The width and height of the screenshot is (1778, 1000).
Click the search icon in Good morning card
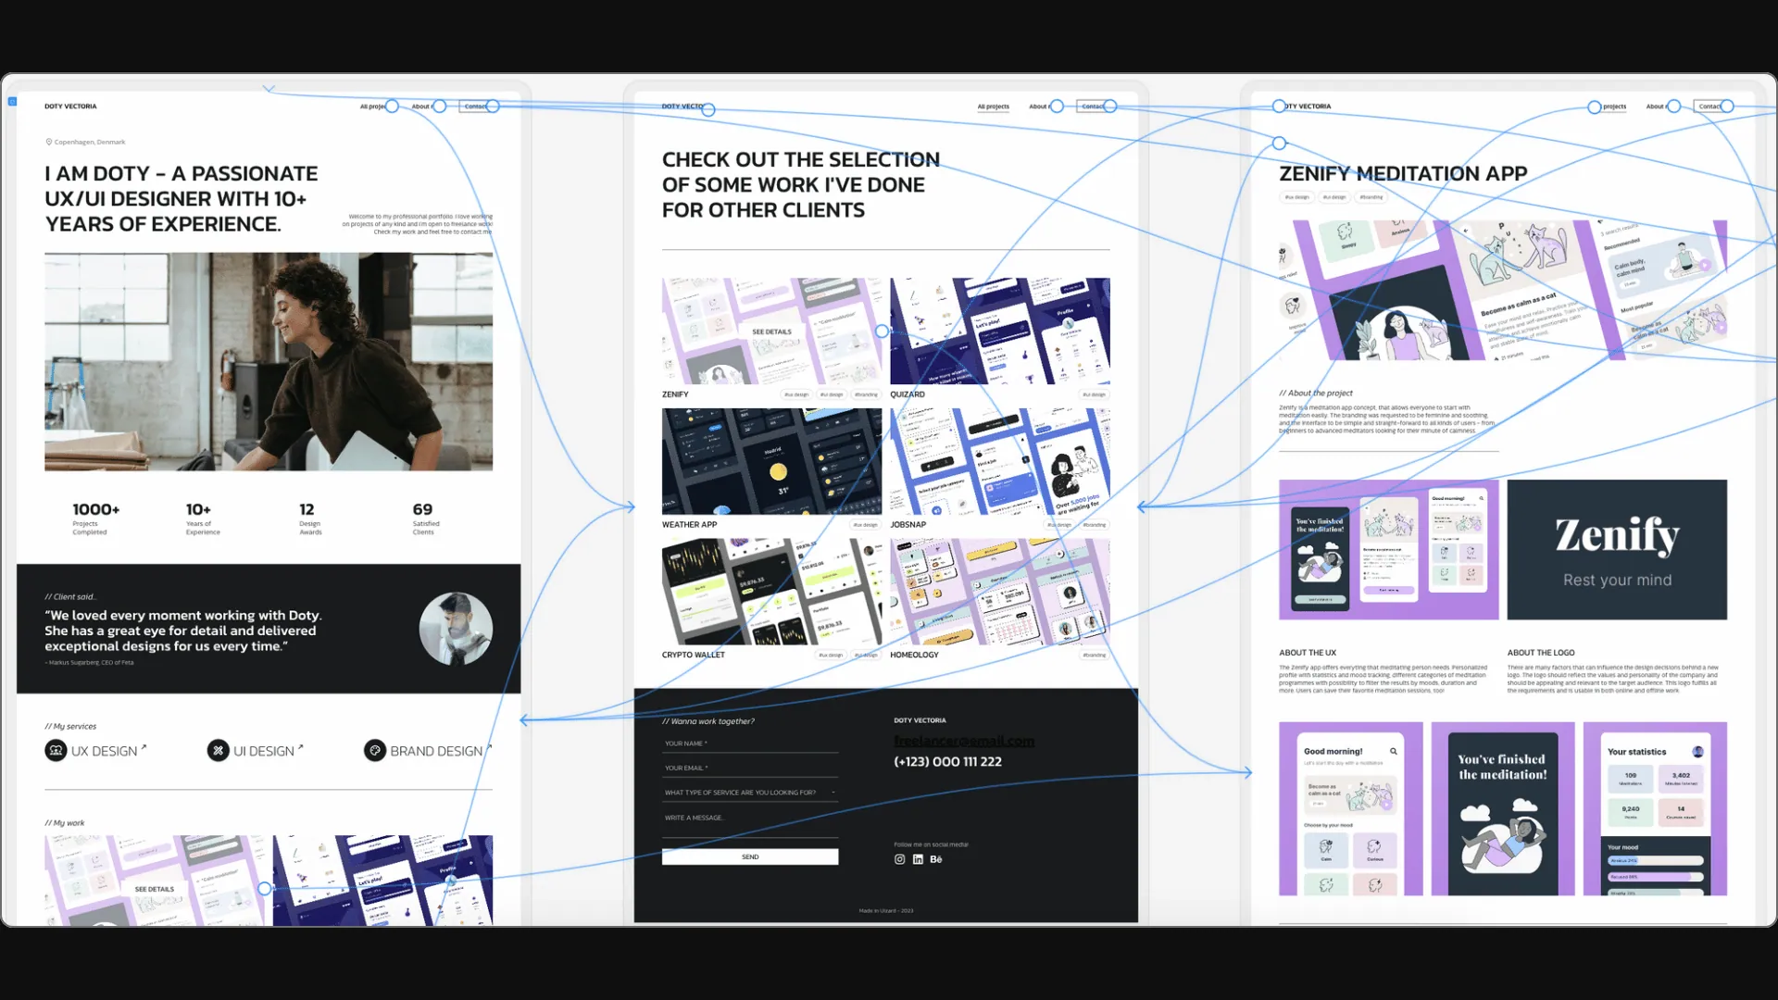click(1394, 751)
